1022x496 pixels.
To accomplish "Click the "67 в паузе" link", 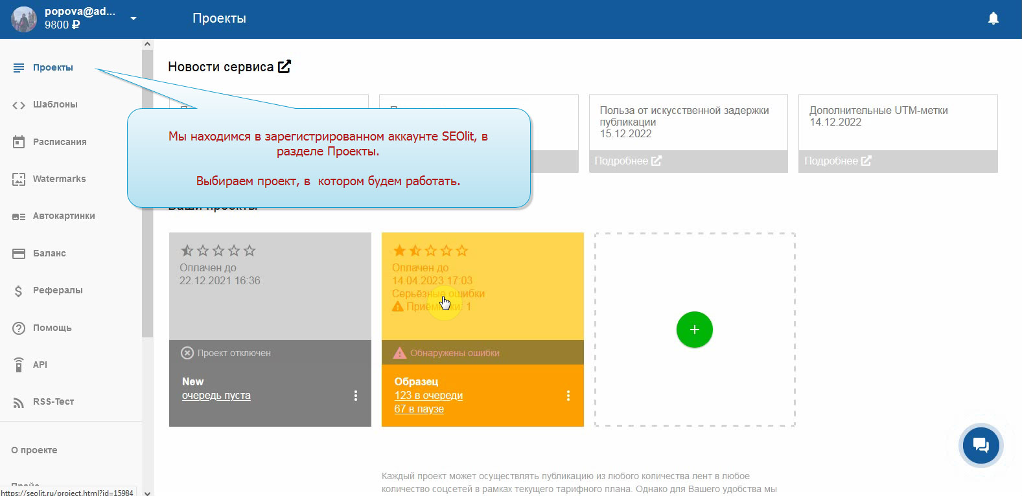I will point(419,409).
